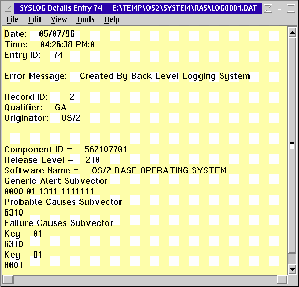Click the Component ID value 562107701
Viewport: 299px width, 287px height.
tap(106, 149)
